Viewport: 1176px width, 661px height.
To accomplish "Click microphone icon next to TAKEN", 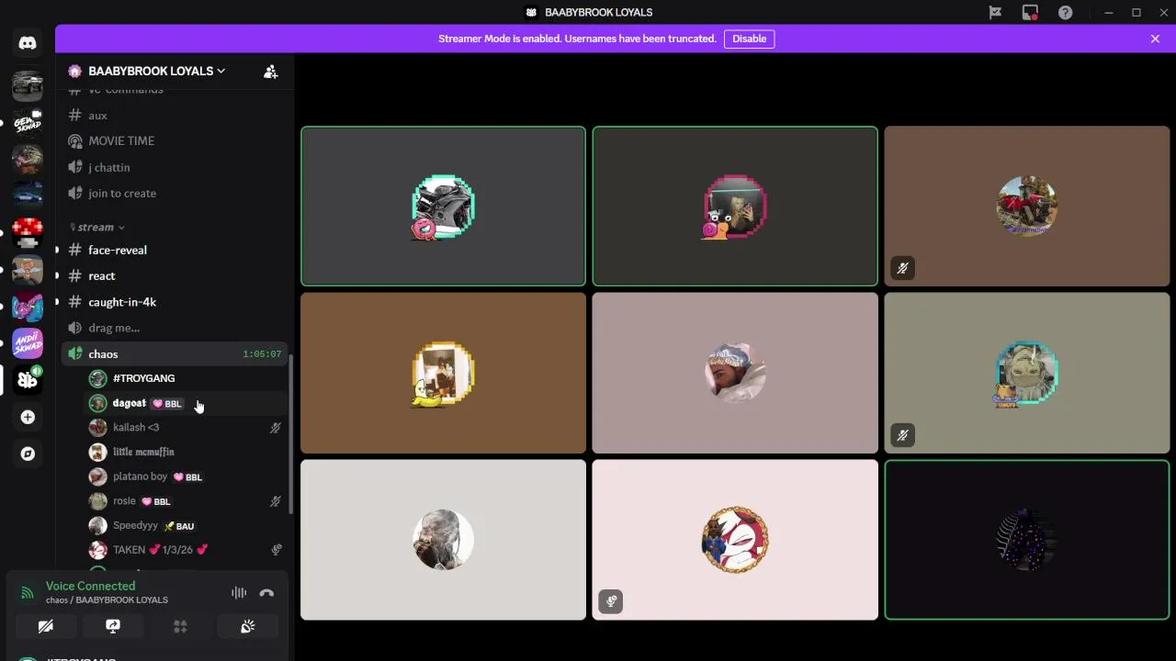I will pyautogui.click(x=276, y=550).
